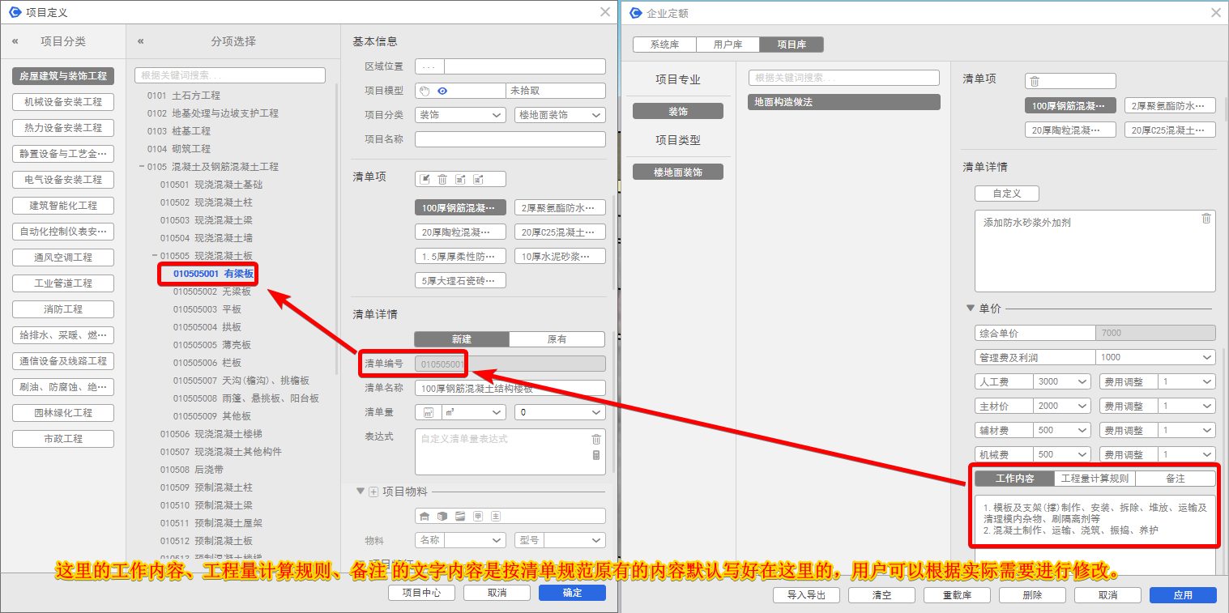Select the 原有 toggle option

tap(557, 339)
